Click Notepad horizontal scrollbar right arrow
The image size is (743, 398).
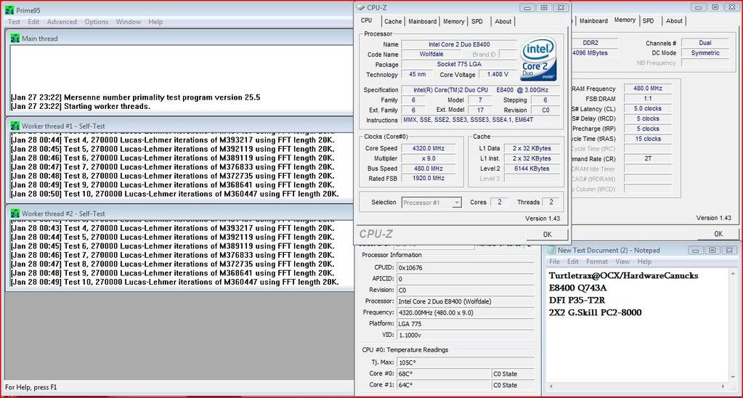723,386
